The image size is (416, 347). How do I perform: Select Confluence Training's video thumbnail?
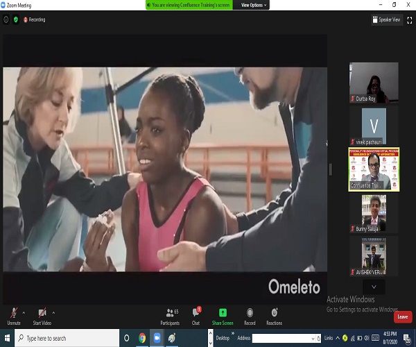pyautogui.click(x=374, y=169)
